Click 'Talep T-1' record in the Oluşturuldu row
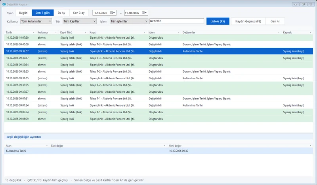 [111, 112]
